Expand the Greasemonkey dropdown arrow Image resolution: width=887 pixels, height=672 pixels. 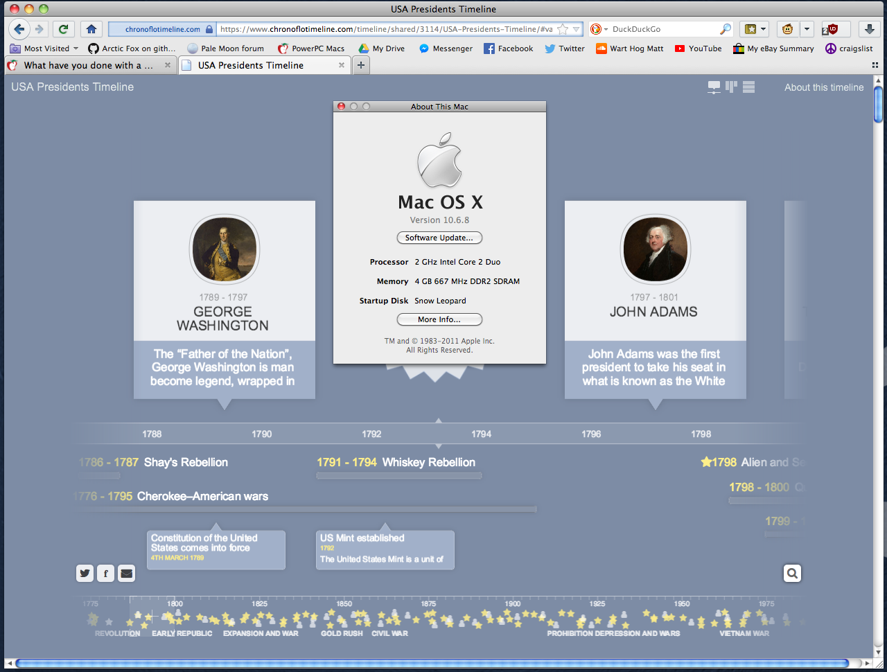[x=807, y=29]
